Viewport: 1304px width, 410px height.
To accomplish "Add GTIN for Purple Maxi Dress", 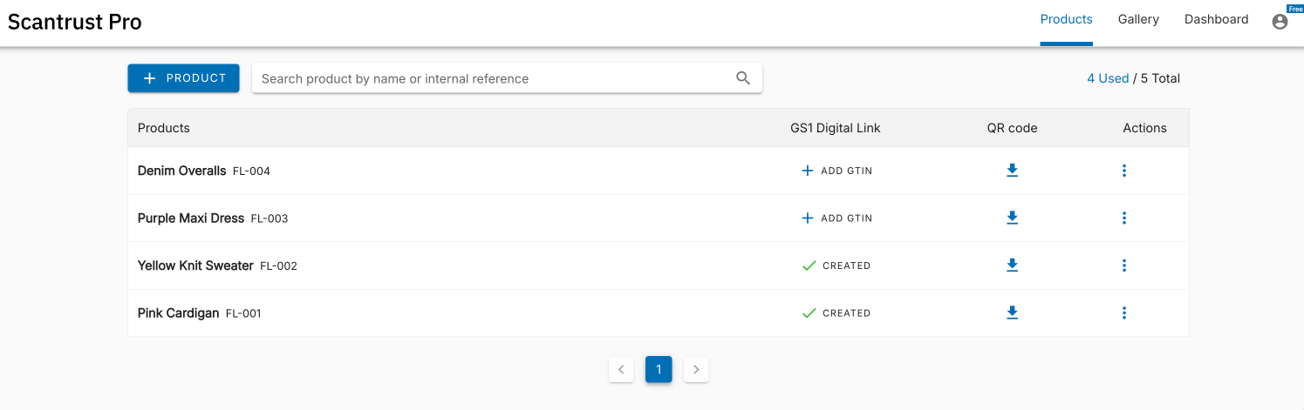I will tap(836, 218).
